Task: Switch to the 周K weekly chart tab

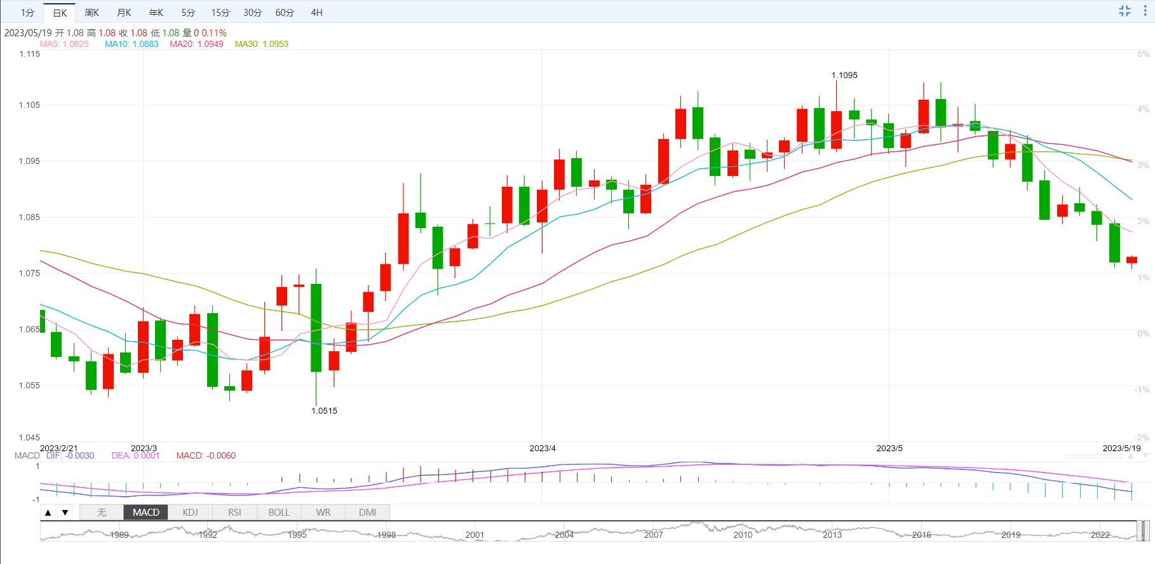Action: [91, 13]
